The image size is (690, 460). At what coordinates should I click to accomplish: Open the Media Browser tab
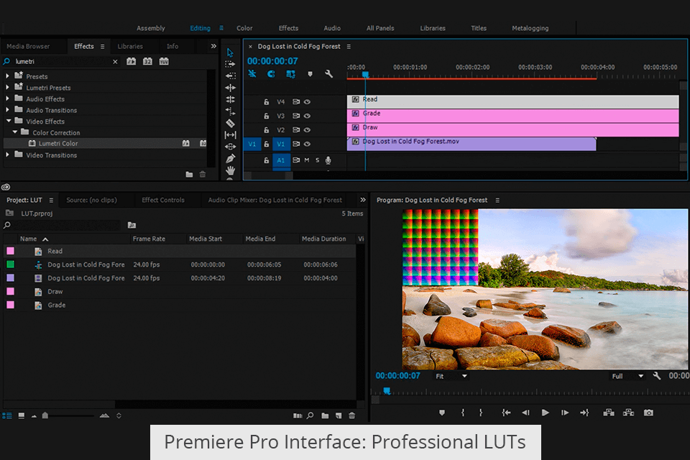[28, 46]
